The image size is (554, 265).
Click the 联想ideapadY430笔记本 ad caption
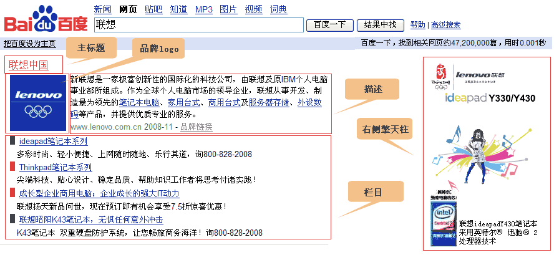[498, 233]
